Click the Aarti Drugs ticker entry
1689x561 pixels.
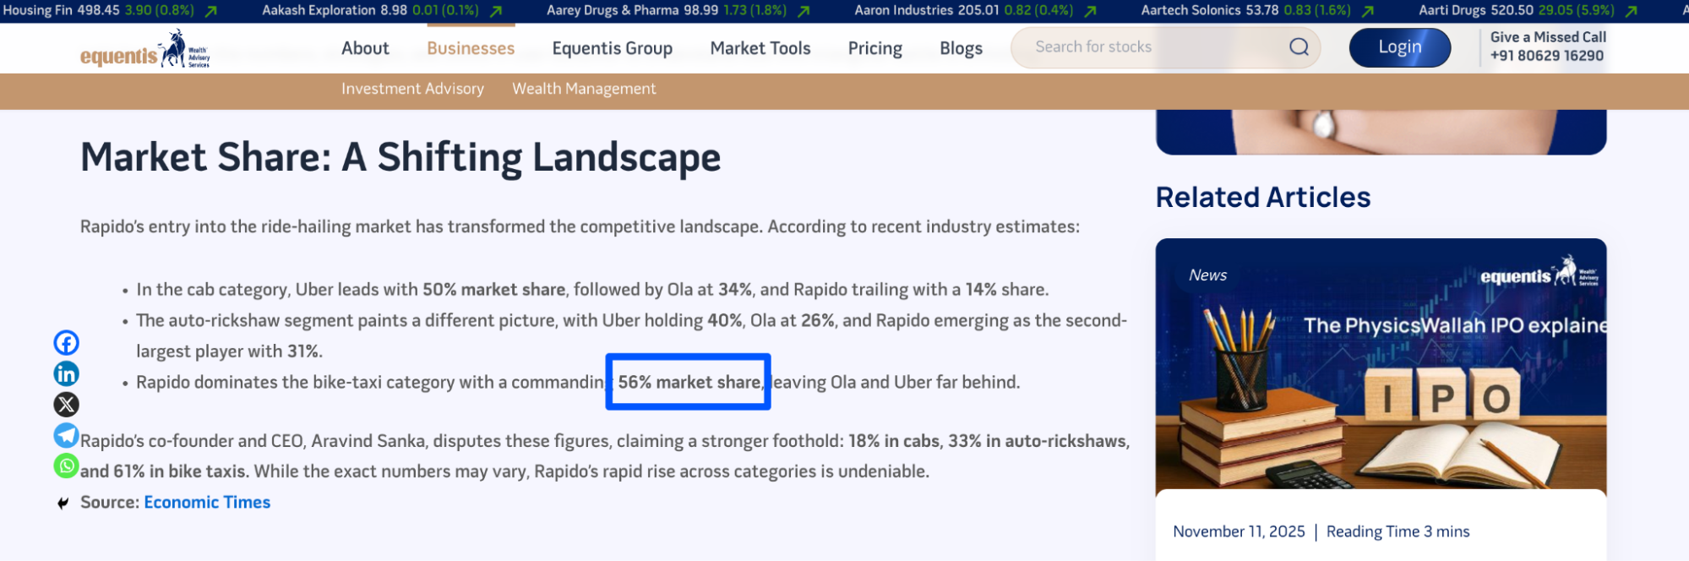[1528, 11]
